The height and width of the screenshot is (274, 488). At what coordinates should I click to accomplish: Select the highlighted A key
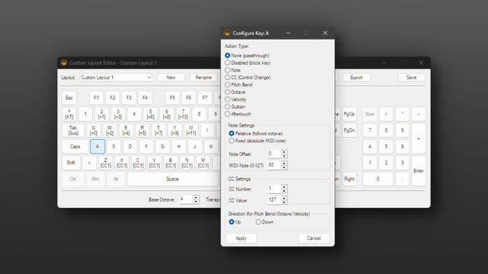click(98, 146)
